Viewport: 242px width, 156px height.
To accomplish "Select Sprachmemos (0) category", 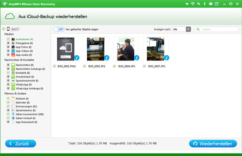I will point(26,110).
